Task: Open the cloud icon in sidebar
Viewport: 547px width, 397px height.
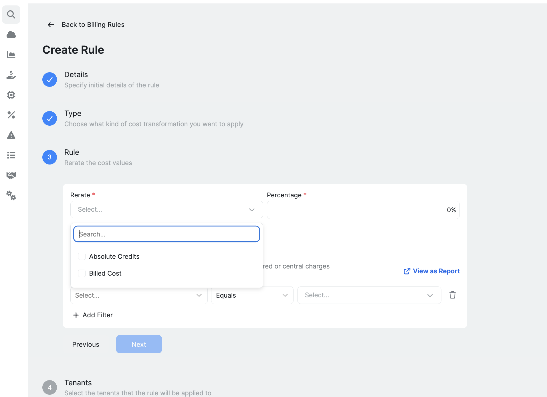Action: 11,35
